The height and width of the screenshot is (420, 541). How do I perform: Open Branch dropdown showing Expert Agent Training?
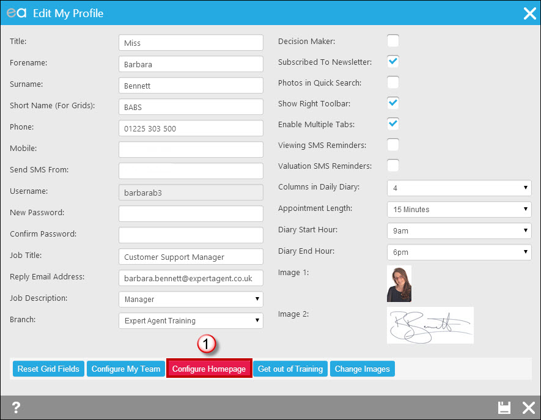pos(191,320)
